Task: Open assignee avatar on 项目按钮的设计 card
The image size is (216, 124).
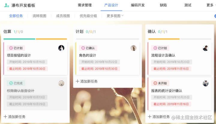Action: (61, 48)
